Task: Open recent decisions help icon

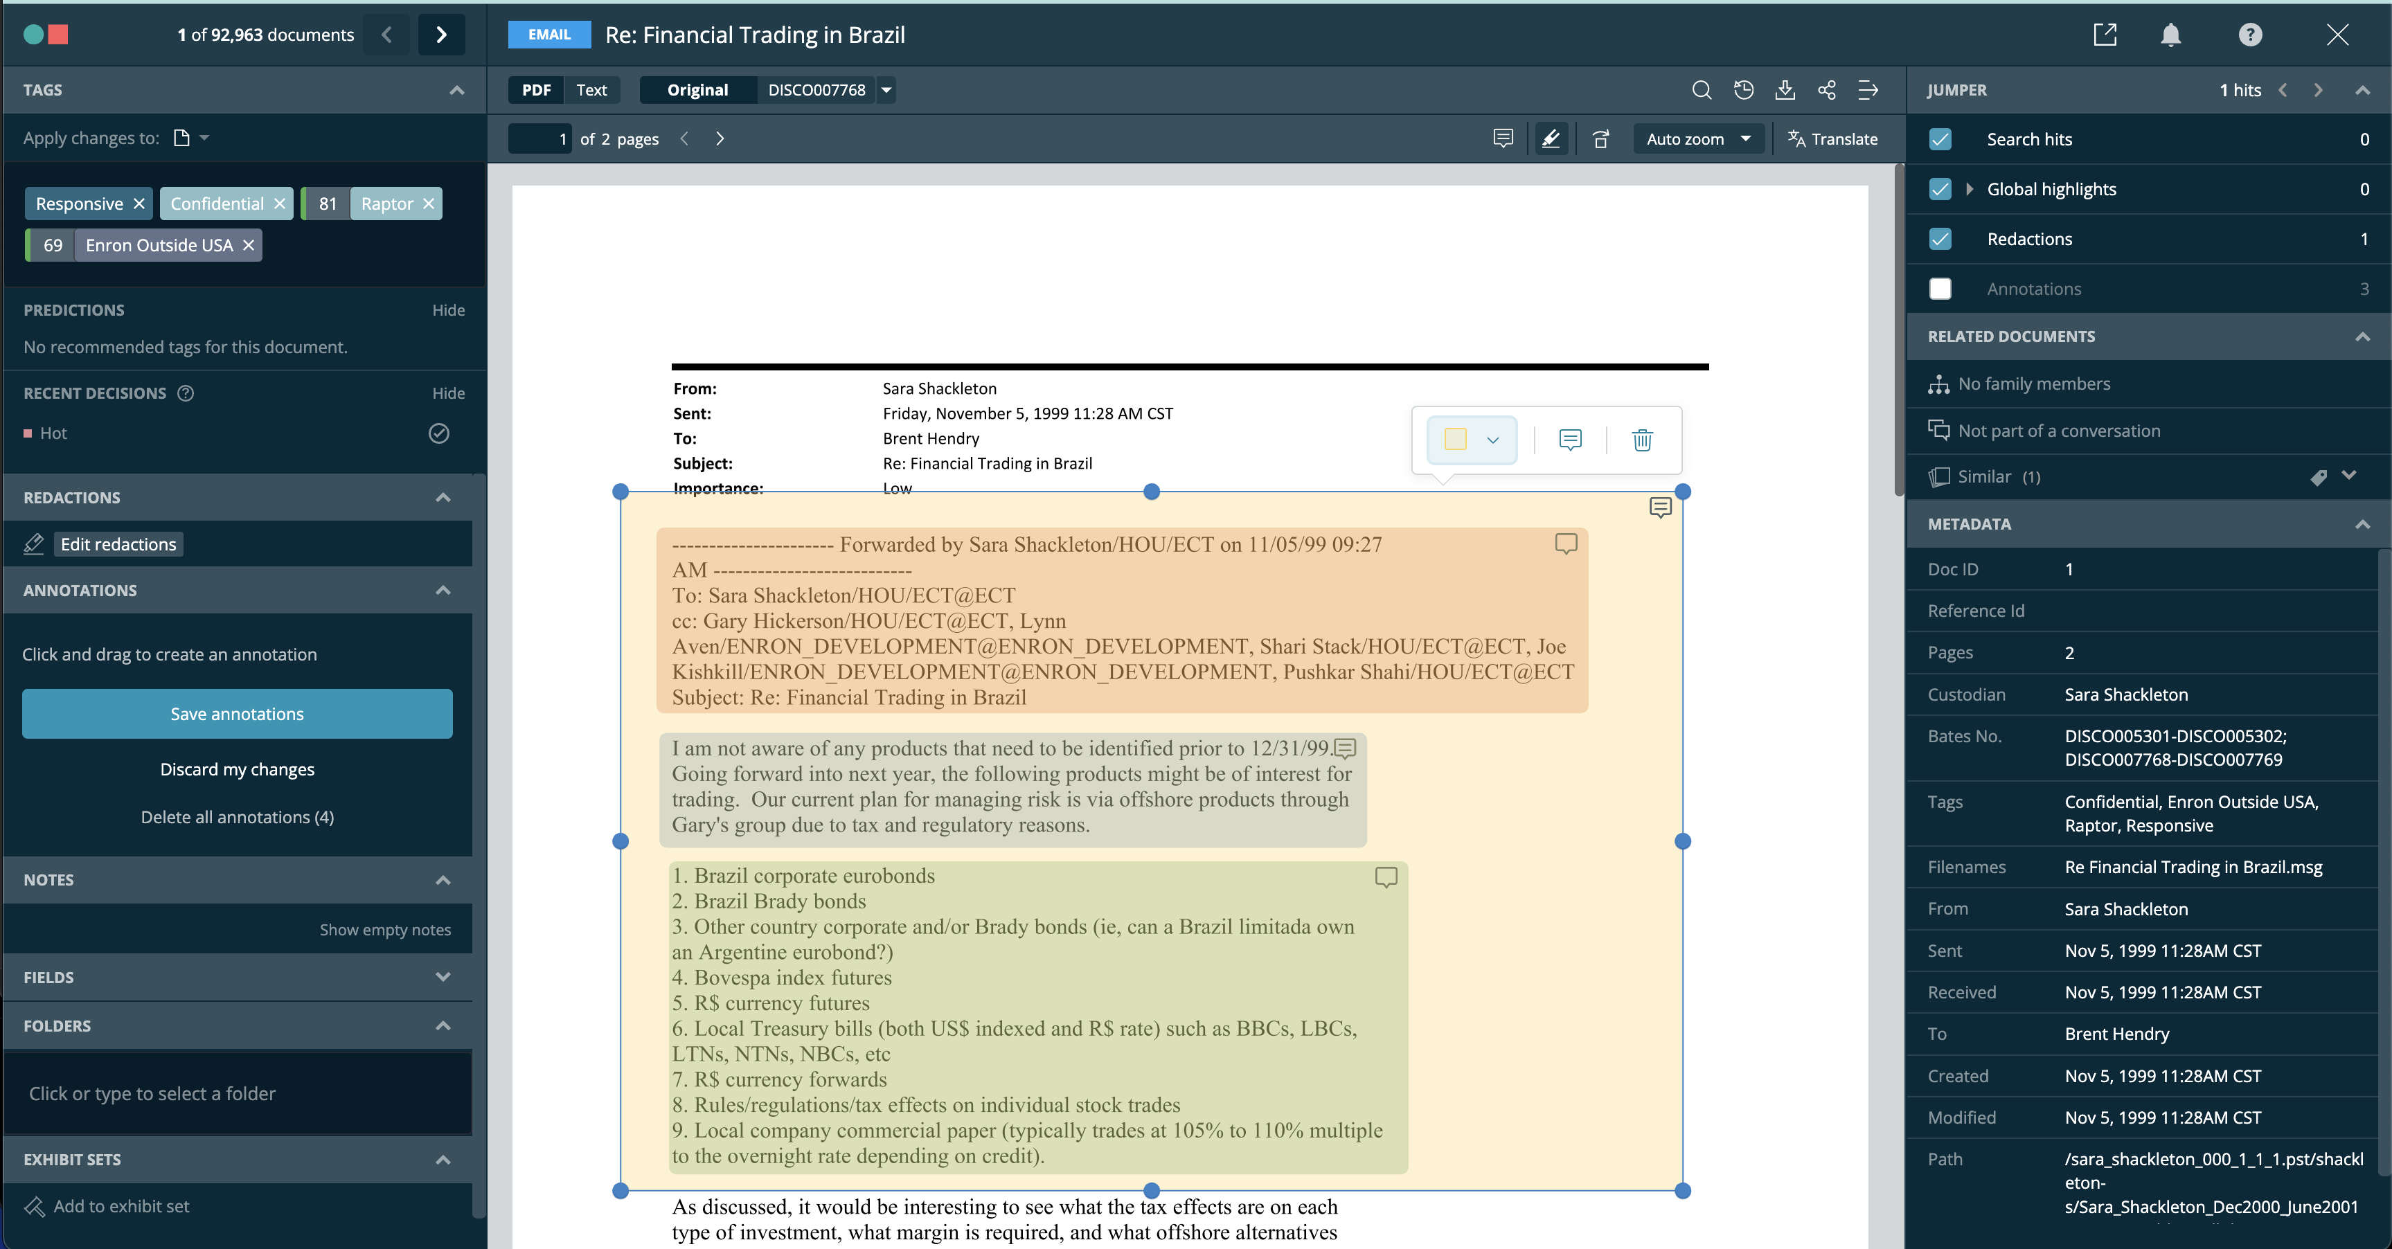Action: (186, 393)
